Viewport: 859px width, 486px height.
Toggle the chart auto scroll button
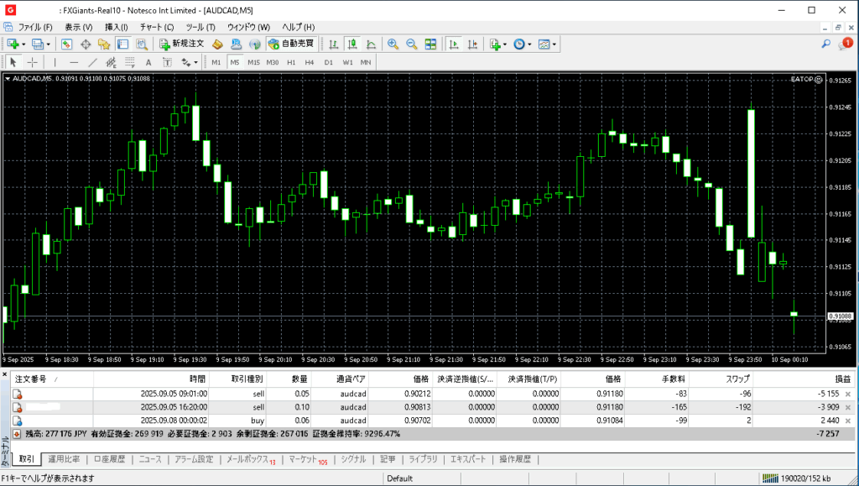(454, 44)
